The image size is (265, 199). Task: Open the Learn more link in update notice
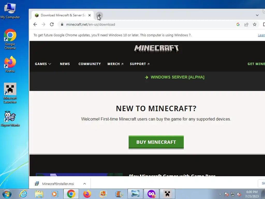(x=261, y=35)
